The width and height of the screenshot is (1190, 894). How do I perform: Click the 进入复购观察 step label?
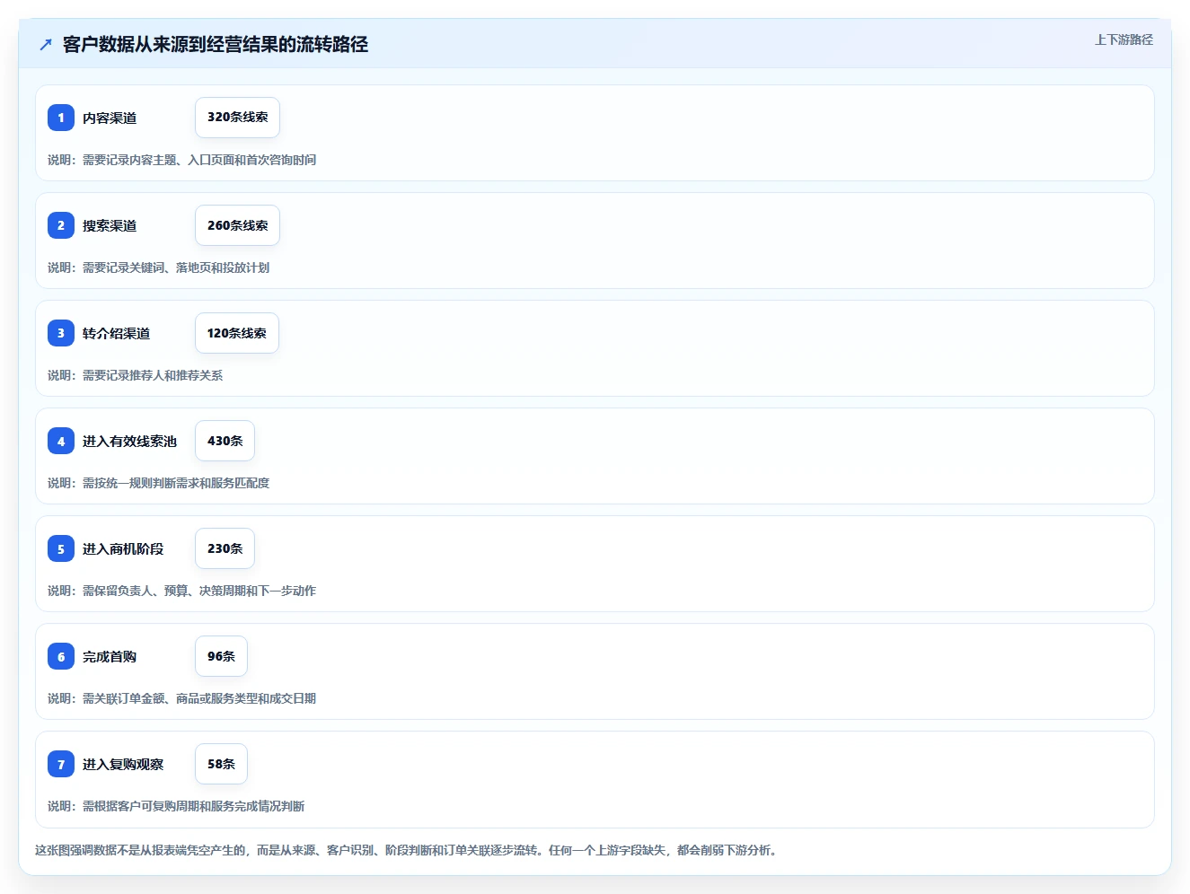[x=123, y=764]
